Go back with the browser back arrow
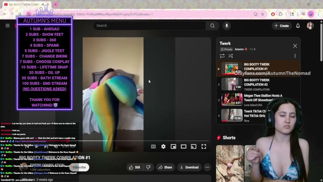Image resolution: width=323 pixels, height=182 pixels. [x=5, y=14]
